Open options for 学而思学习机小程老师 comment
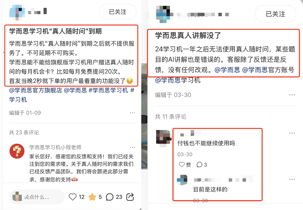 [132, 147]
